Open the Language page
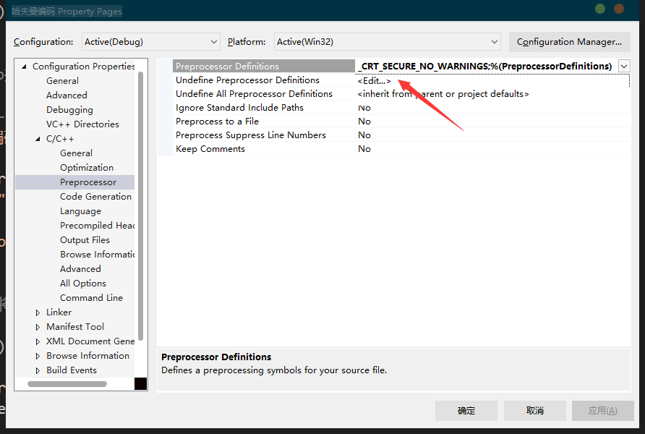The height and width of the screenshot is (434, 645). pos(81,211)
